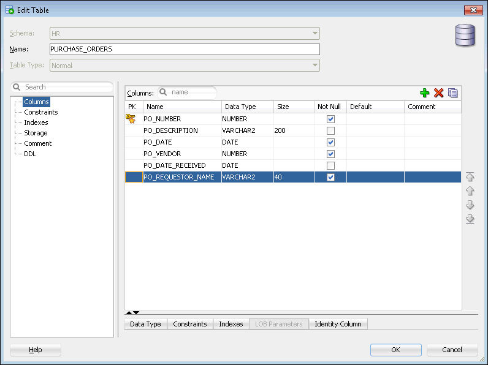Click the Copy Column icon

tap(453, 93)
